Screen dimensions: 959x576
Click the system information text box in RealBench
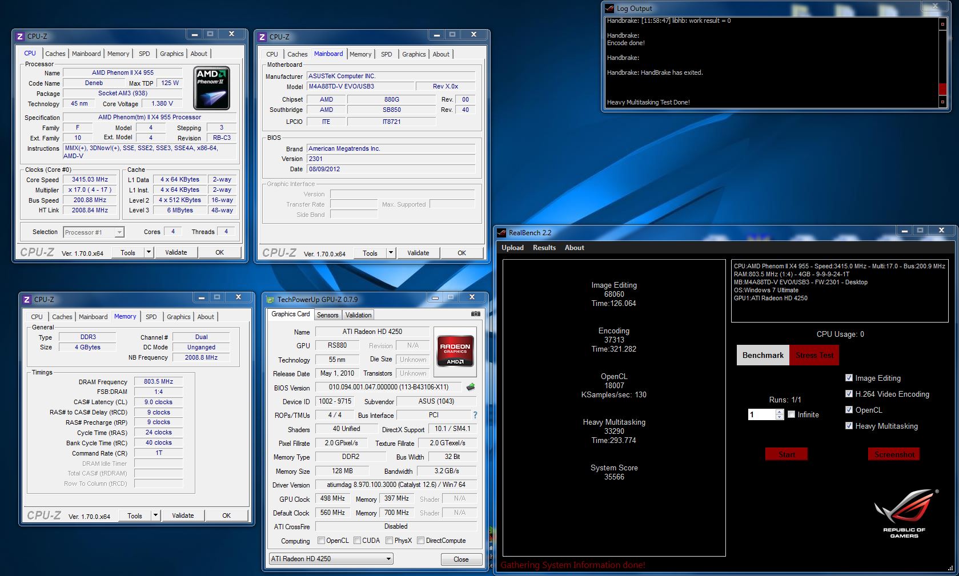pos(839,291)
